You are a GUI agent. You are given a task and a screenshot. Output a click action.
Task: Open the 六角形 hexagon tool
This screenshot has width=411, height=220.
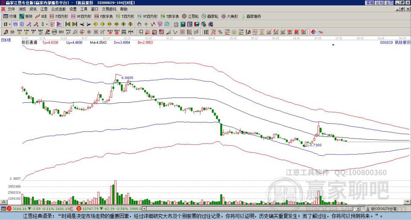[230, 16]
